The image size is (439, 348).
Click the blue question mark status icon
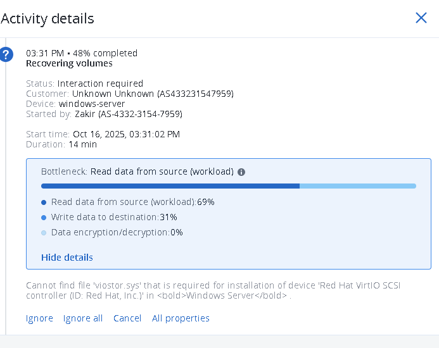6,54
